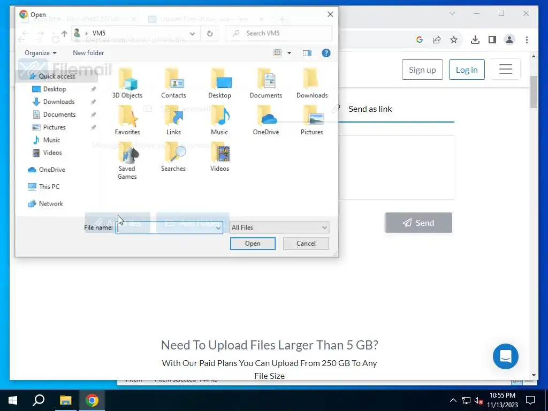Select Documents in the navigation pane
The image size is (548, 411).
tap(59, 115)
